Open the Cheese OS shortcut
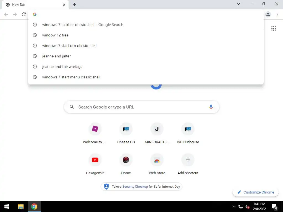The width and height of the screenshot is (283, 212). tap(126, 133)
